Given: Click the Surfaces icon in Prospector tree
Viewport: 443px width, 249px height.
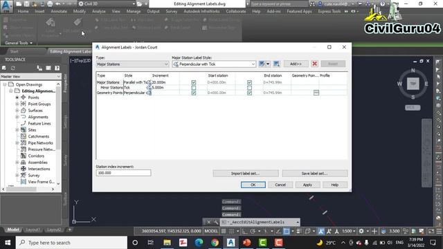Looking at the screenshot, I should [24, 111].
